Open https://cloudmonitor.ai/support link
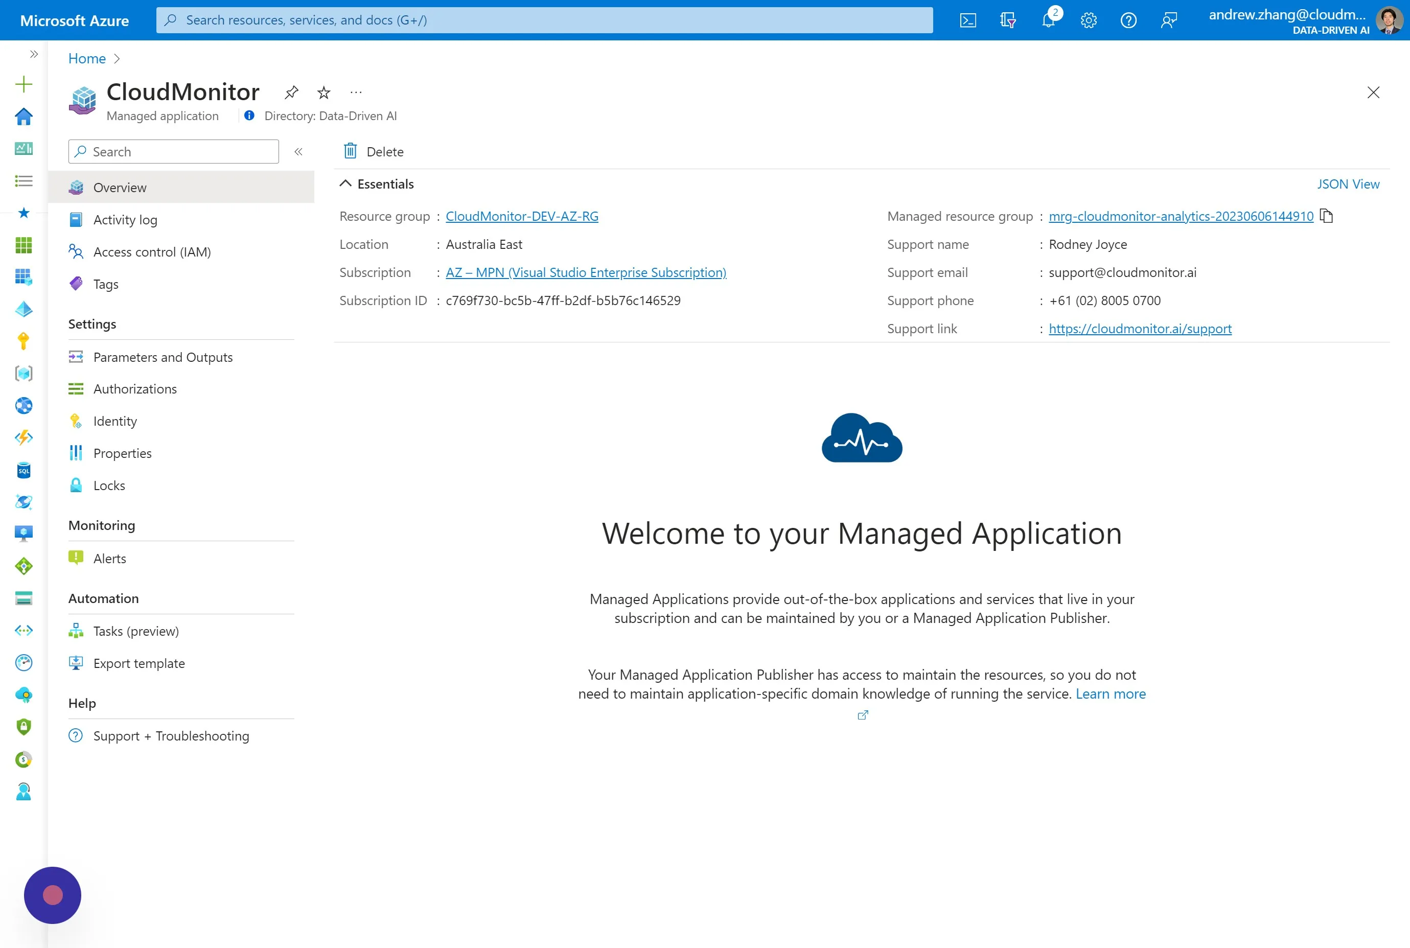 (x=1140, y=328)
